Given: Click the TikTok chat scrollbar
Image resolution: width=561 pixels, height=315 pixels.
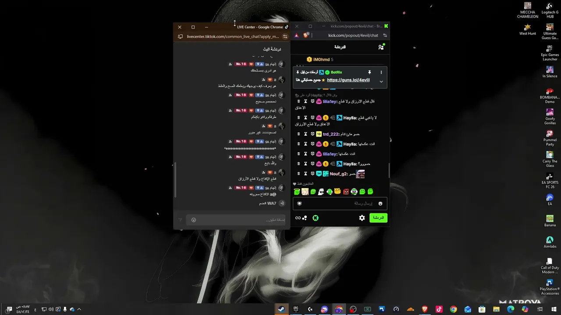Looking at the screenshot, I should point(175,179).
